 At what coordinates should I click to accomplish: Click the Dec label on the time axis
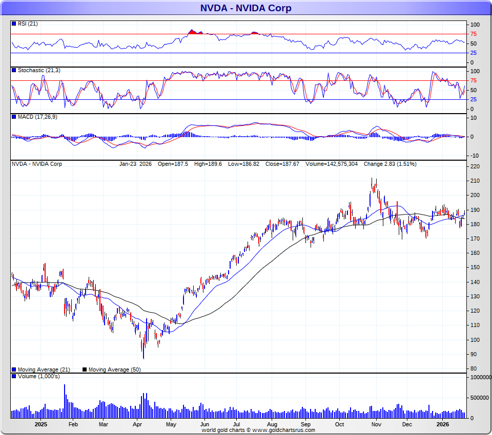[407, 424]
